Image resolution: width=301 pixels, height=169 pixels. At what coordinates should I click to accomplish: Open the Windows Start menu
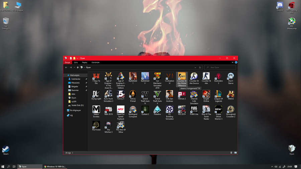pyautogui.click(x=3, y=167)
